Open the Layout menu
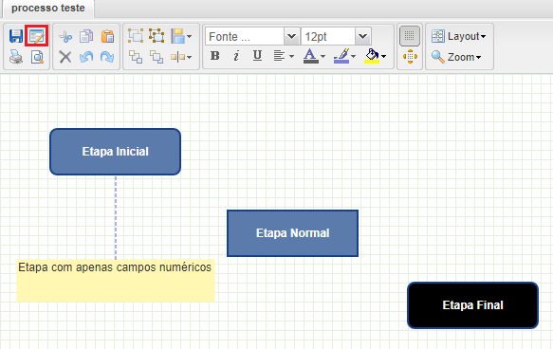Screen dimensions: 553x349 tap(458, 36)
